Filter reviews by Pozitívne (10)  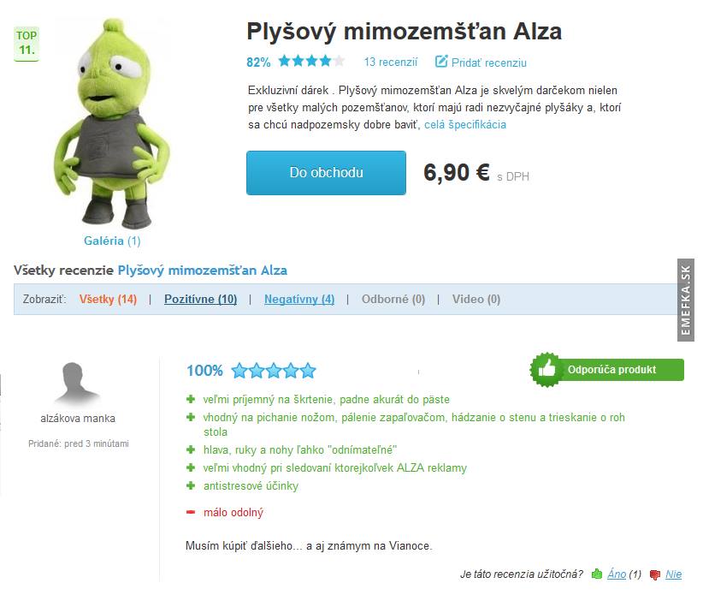(x=200, y=299)
